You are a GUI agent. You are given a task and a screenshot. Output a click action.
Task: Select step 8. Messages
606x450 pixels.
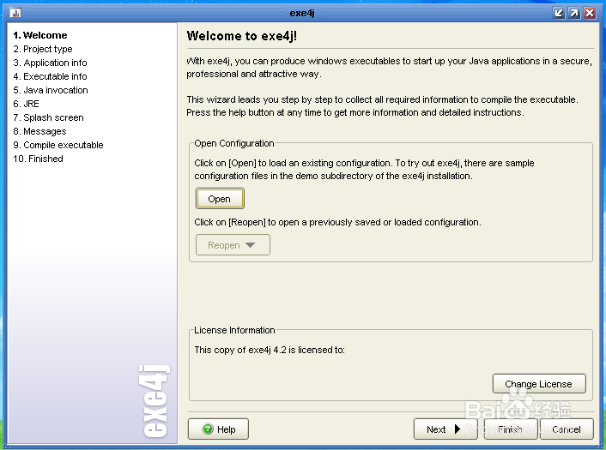pos(39,131)
